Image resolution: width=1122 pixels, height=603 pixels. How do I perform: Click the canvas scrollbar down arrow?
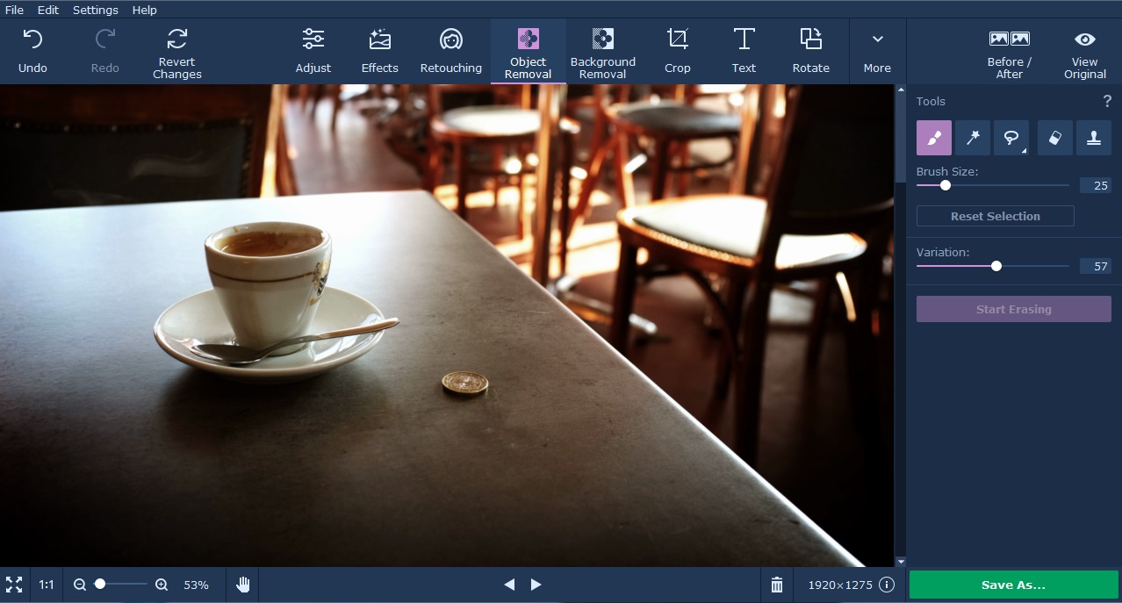(x=900, y=561)
